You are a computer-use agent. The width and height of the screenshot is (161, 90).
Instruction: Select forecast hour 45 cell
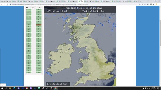point(39,20)
